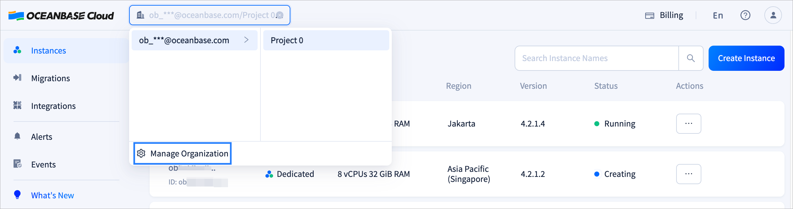Open the Instances sidebar item
793x209 pixels.
48,51
